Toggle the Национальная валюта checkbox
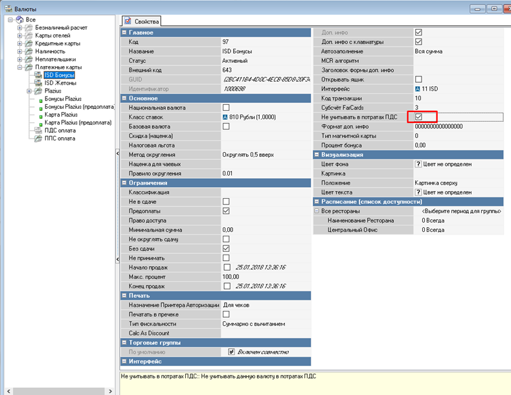Image resolution: width=511 pixels, height=395 pixels. (226, 107)
